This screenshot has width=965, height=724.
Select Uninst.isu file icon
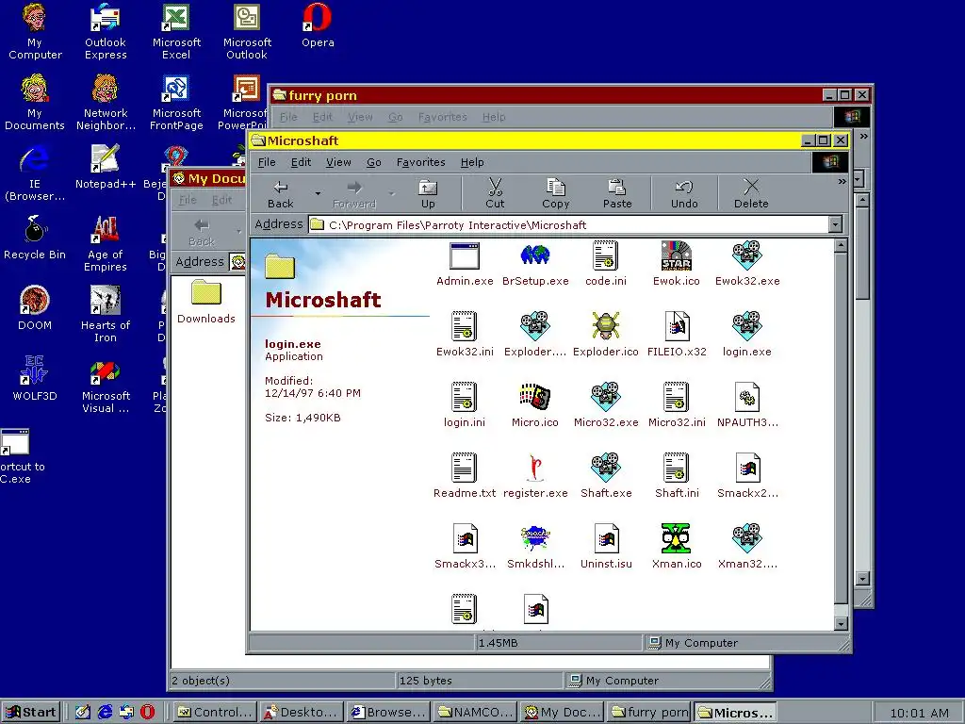tap(606, 538)
